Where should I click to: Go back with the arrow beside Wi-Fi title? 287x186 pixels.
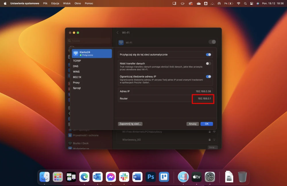tap(117, 33)
